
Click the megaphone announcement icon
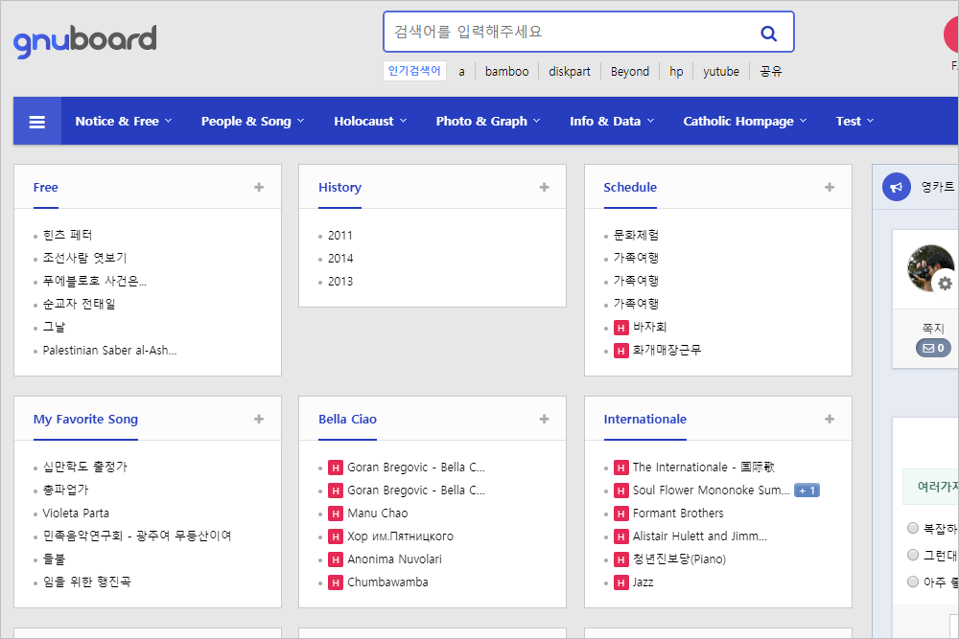click(897, 188)
